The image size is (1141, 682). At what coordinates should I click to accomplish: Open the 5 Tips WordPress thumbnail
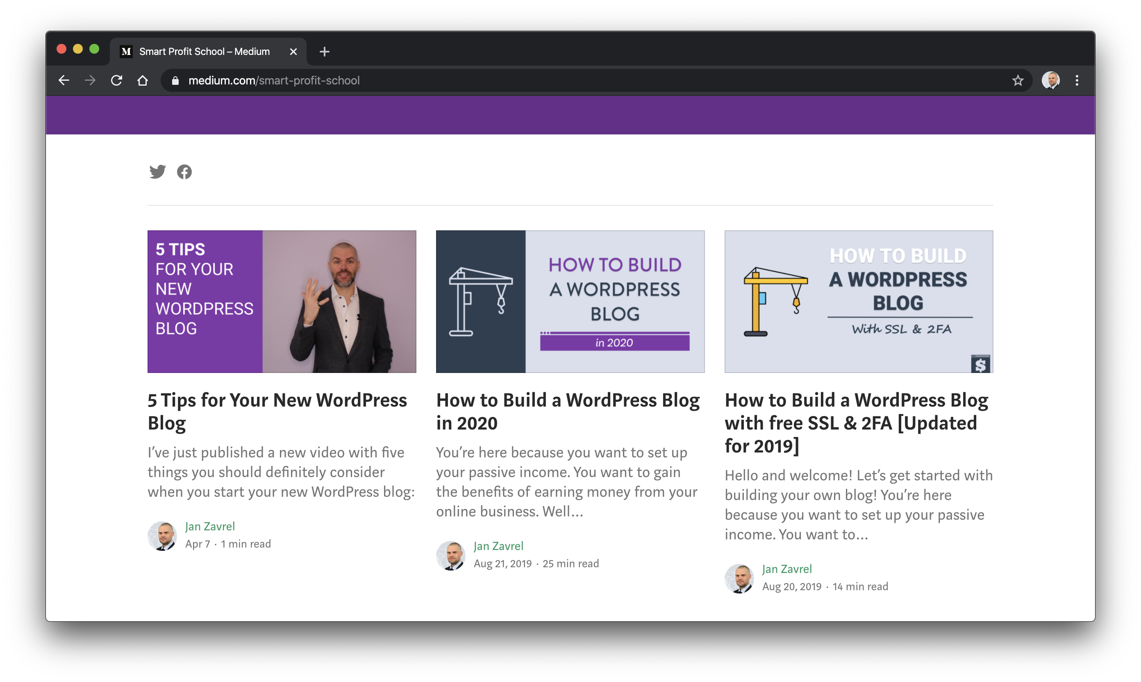[x=282, y=302]
